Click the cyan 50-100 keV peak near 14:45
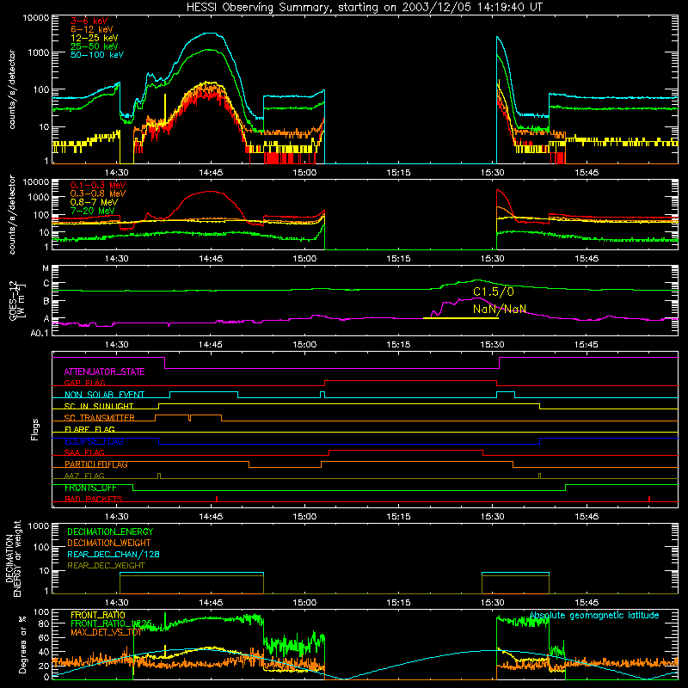 point(212,33)
